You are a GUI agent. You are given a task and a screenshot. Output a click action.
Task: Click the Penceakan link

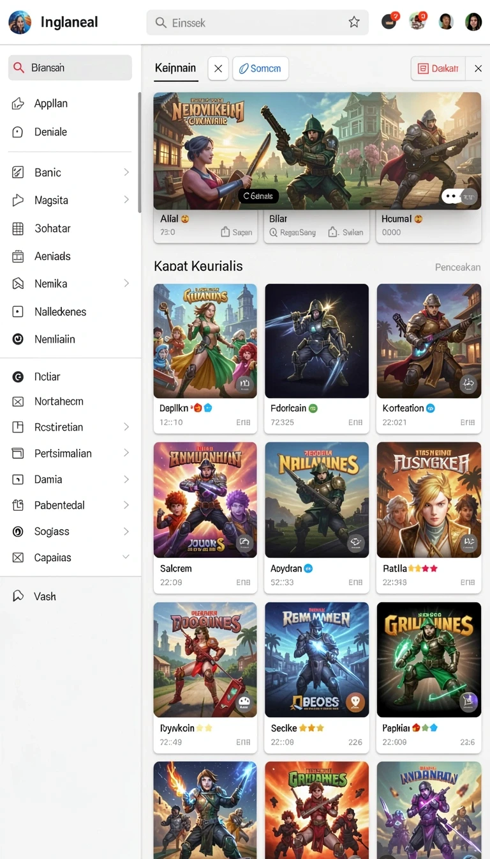(x=457, y=267)
